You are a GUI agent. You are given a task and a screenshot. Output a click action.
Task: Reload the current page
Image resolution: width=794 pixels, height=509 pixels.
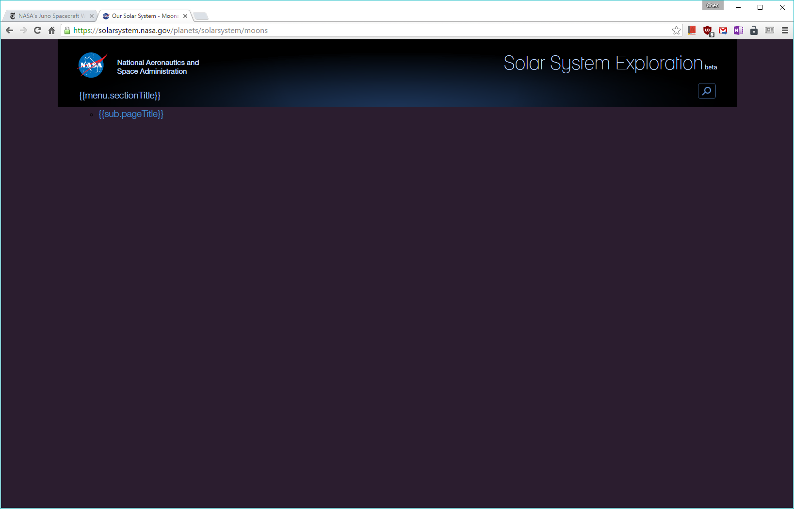tap(37, 31)
